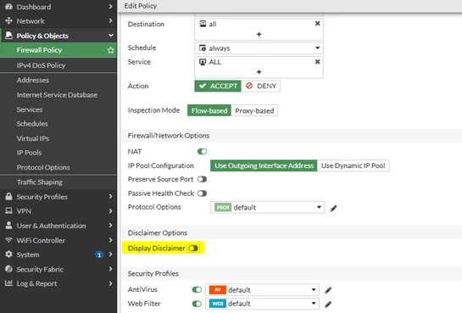This screenshot has width=462, height=313.
Task: Choose Use Outgoing Interface Address
Action: (x=264, y=165)
